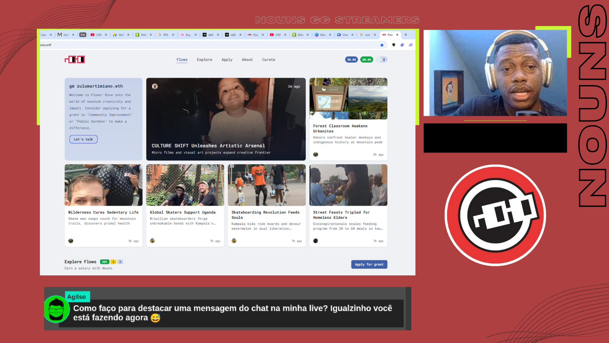
Task: Close the Over browser tab
Action: tap(352, 35)
